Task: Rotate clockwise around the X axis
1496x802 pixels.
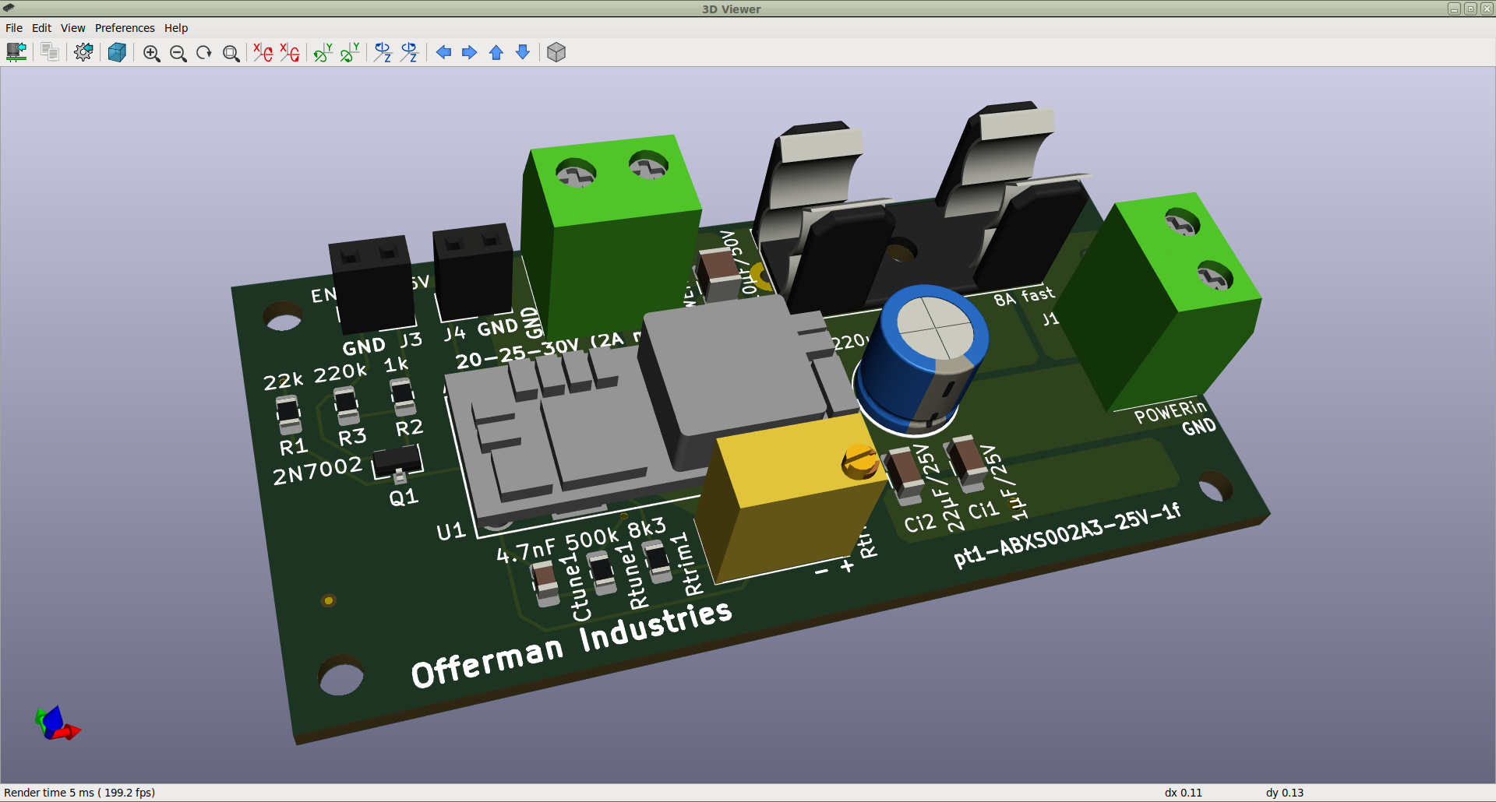Action: (263, 52)
